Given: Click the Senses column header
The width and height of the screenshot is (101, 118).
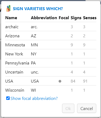Looking at the screenshot, I should tap(90, 18).
